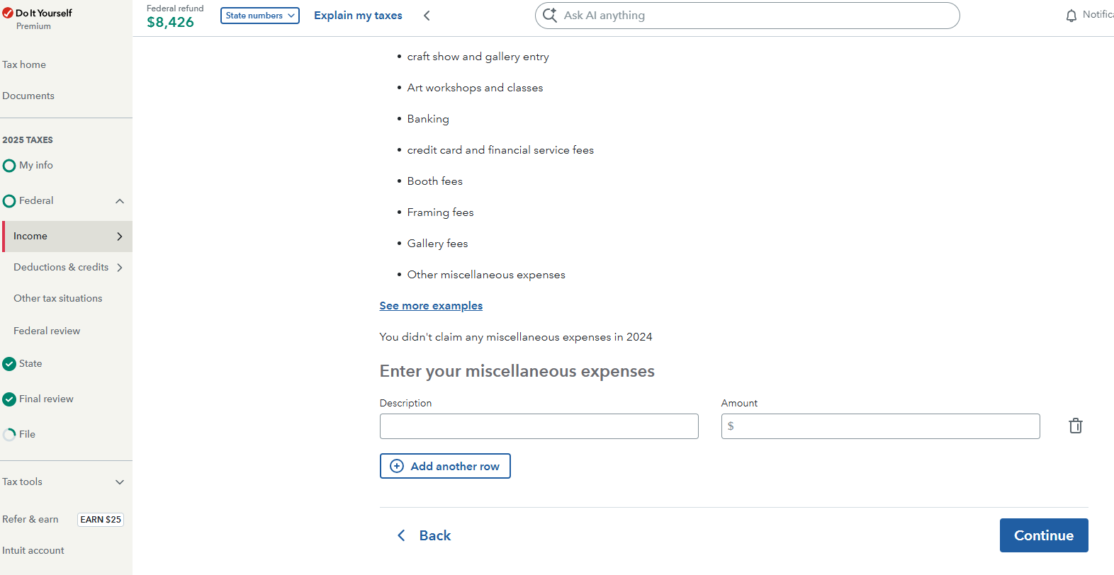1114x575 pixels.
Task: Collapse the Federal section chevron
Action: [120, 201]
